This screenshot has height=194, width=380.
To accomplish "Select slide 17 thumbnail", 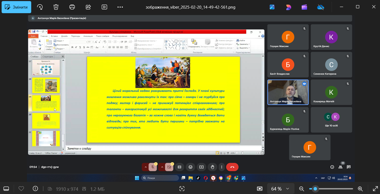I will point(46,68).
